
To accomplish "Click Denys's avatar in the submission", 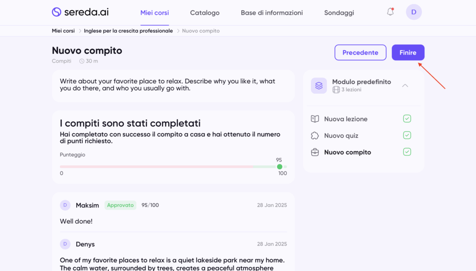I will point(65,244).
